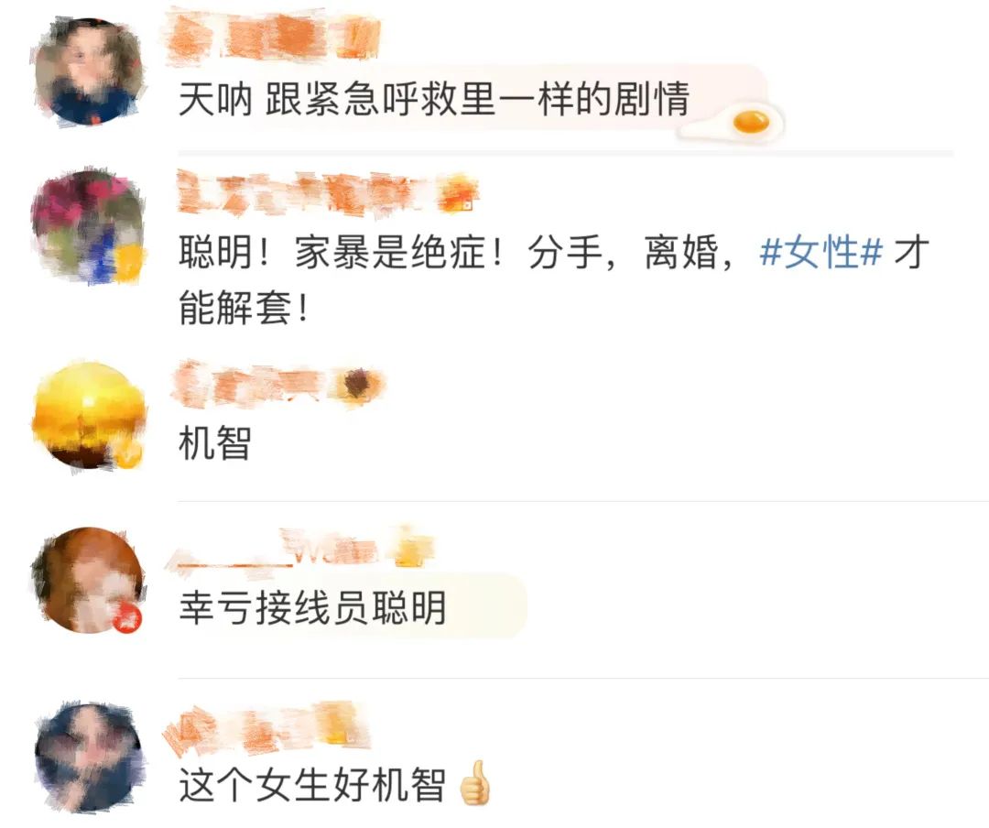989x828 pixels.
Task: Click the thumbs-up emoji in last comment
Action: click(474, 782)
